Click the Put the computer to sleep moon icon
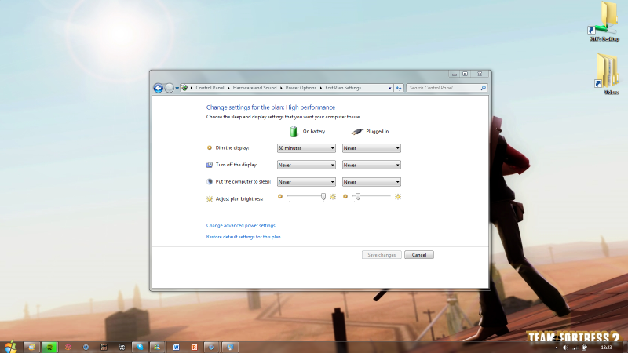Viewport: 628px width, 353px height. tap(210, 181)
